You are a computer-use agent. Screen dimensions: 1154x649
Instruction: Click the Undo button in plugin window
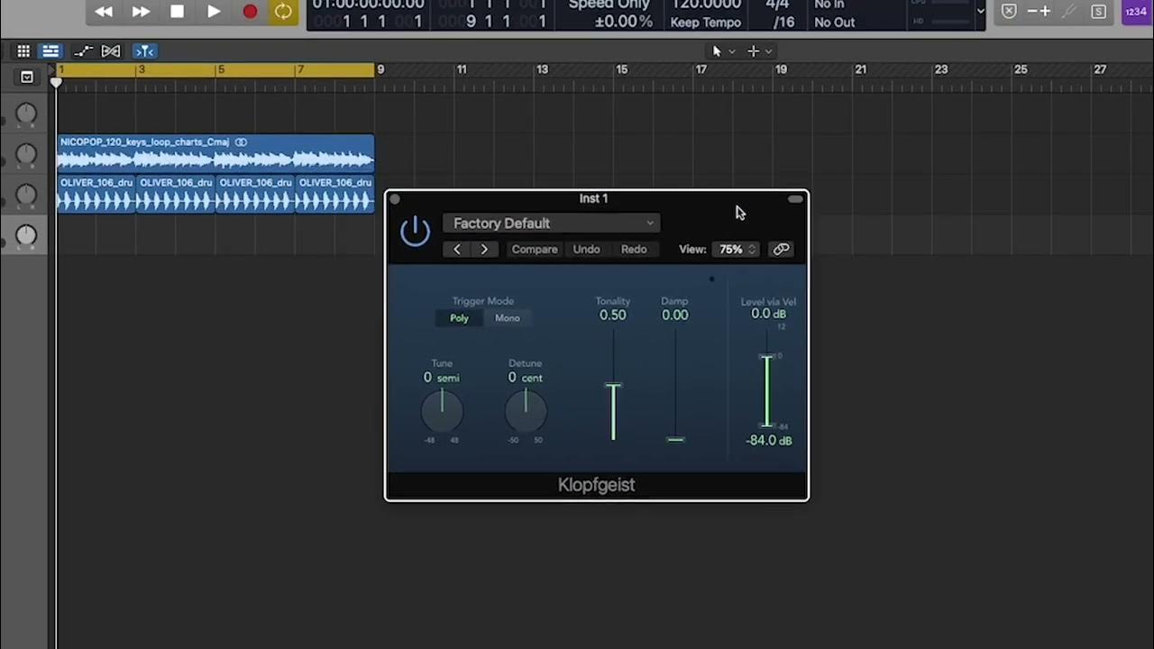586,250
